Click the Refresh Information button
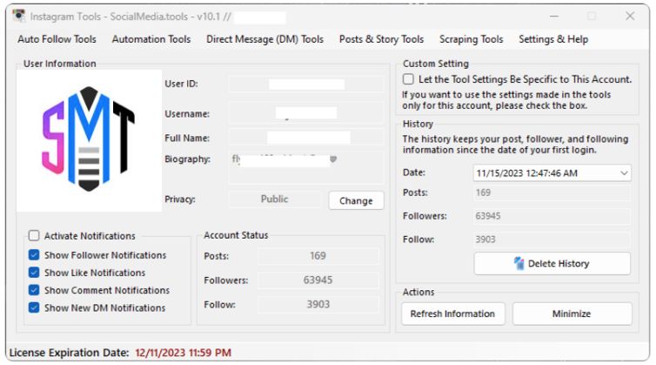Viewport: 656px width, 365px height. (x=452, y=314)
